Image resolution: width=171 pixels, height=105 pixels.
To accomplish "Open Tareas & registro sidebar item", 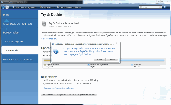I will (x=20, y=41).
